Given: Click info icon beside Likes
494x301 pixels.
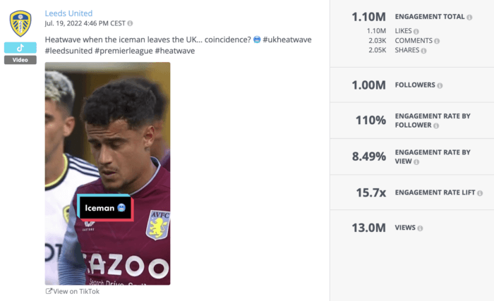Looking at the screenshot, I should pos(416,31).
